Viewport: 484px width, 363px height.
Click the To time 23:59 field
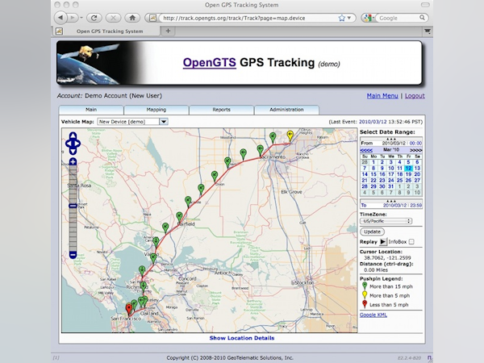pos(416,205)
